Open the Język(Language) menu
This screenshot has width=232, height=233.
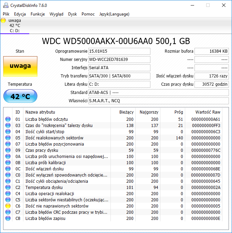114,14
